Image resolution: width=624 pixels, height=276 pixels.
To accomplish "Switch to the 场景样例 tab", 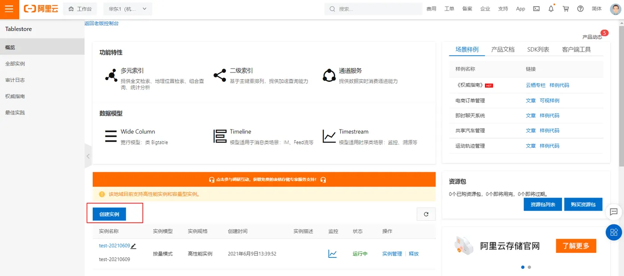I will pos(467,49).
